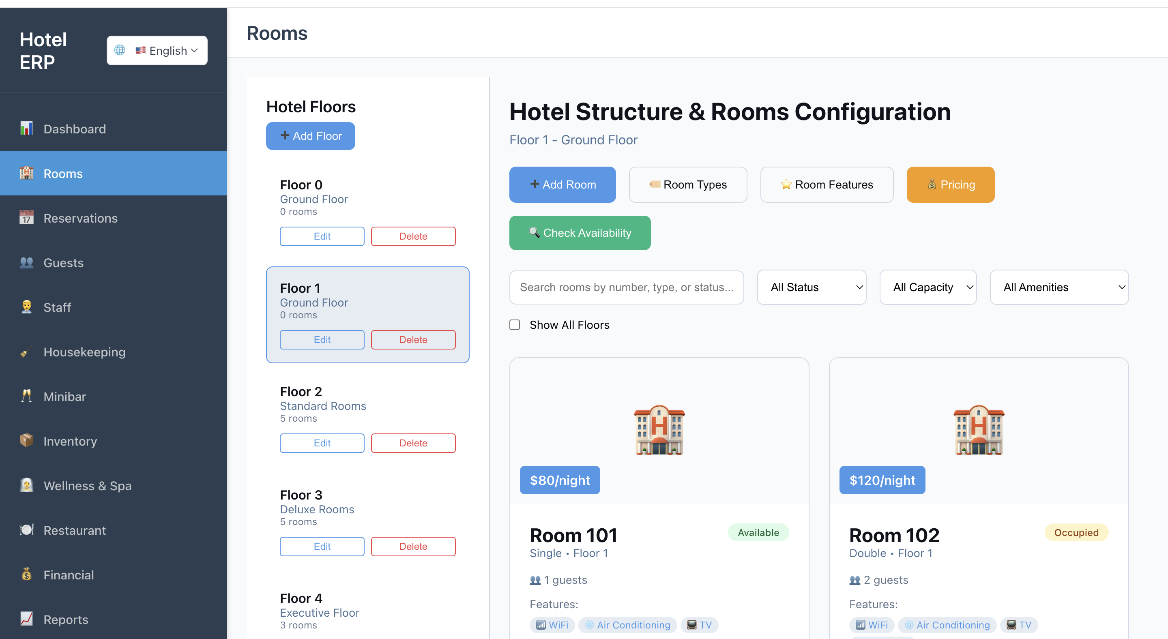Click the room search input field
This screenshot has width=1168, height=639.
pos(626,287)
